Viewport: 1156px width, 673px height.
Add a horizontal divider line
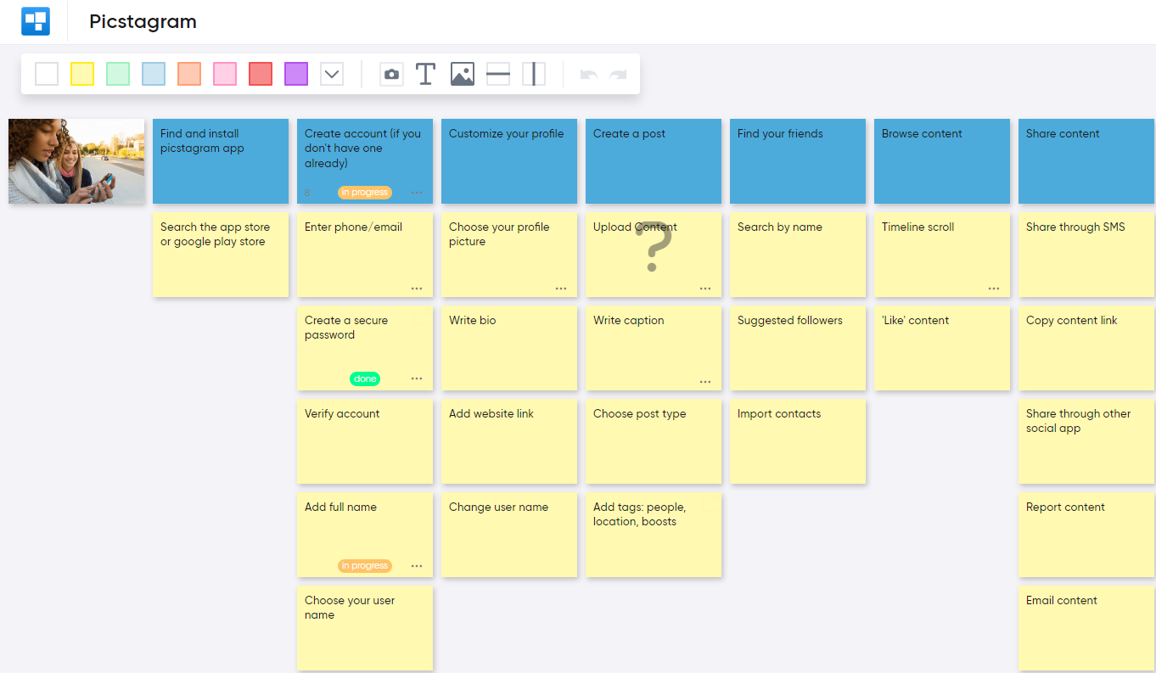(x=498, y=74)
